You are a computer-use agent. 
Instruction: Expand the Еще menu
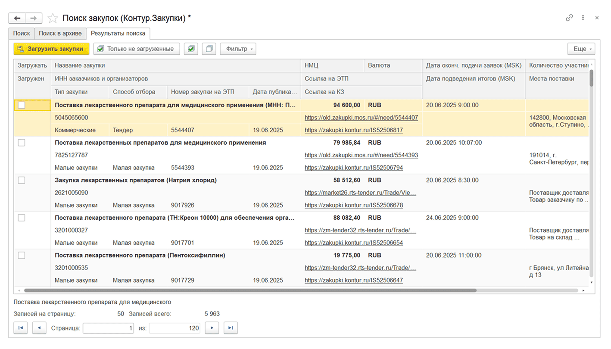(x=581, y=49)
